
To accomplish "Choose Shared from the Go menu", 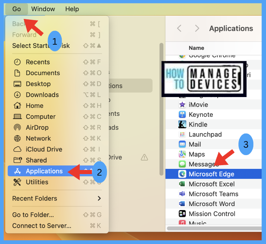I will (x=57, y=160).
